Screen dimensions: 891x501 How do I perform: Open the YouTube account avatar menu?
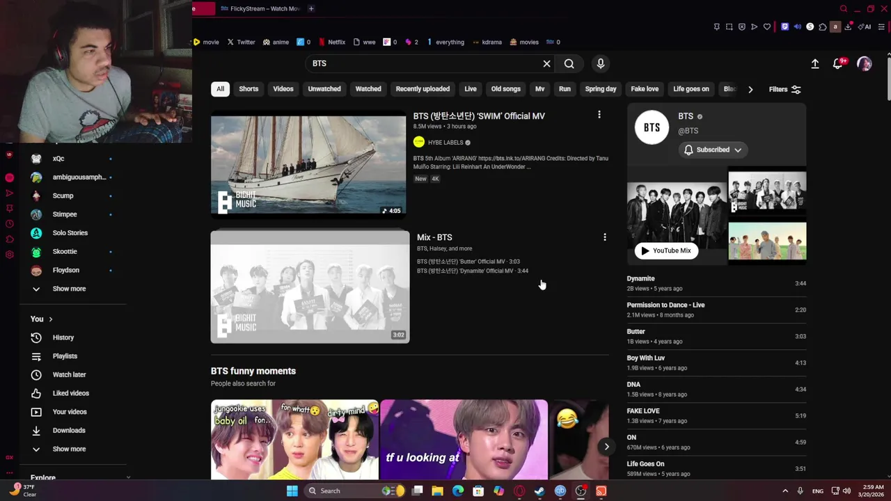coord(865,63)
